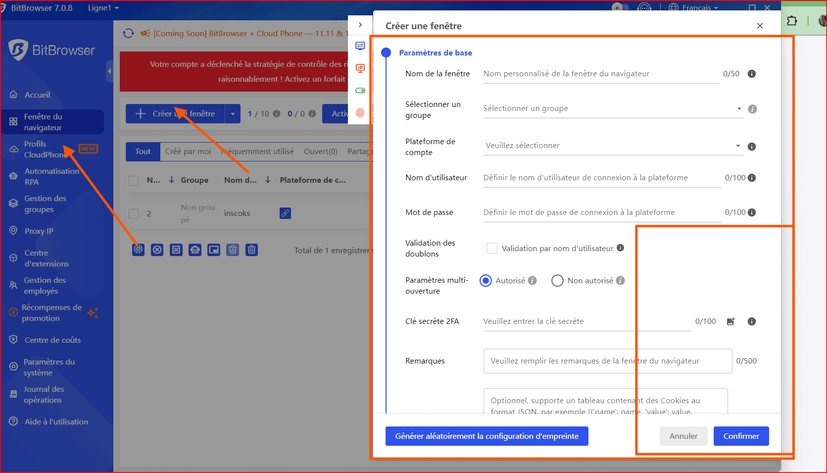Click the Confirmer button
827x473 pixels.
click(741, 436)
